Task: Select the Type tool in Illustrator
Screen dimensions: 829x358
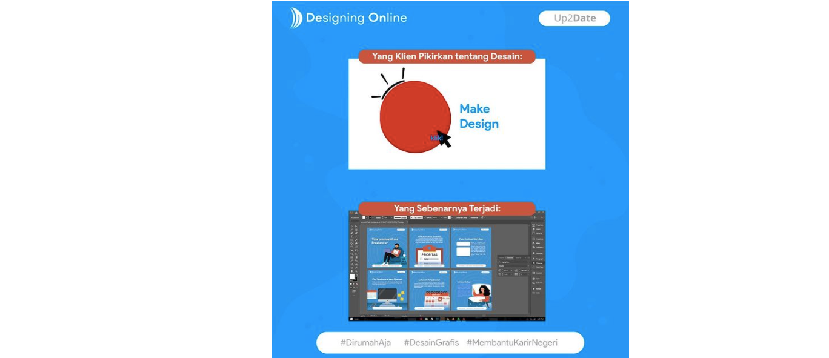Action: click(351, 236)
